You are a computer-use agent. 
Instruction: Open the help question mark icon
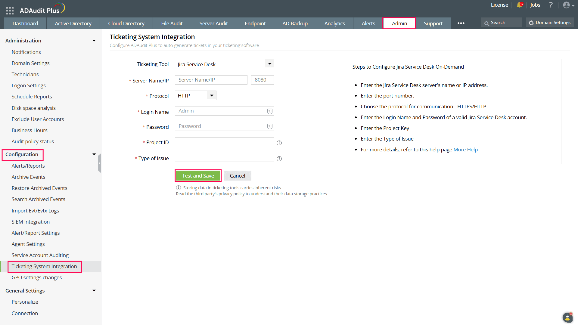pyautogui.click(x=551, y=5)
